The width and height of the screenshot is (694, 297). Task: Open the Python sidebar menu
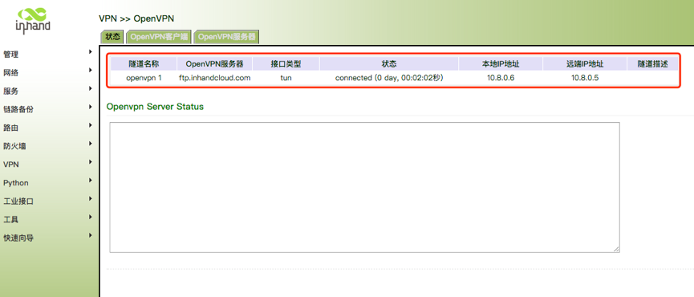point(16,183)
